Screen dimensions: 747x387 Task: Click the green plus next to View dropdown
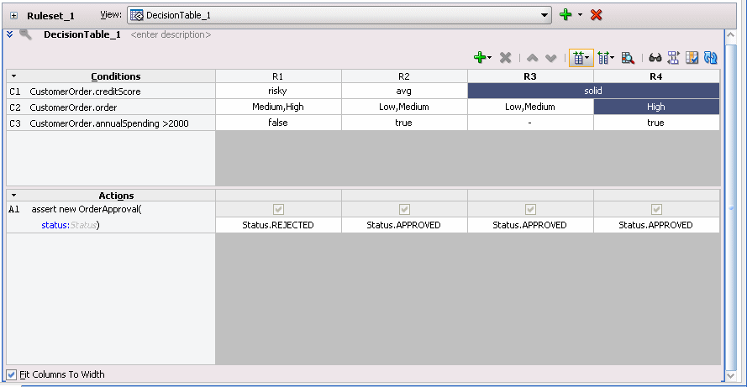(x=566, y=15)
